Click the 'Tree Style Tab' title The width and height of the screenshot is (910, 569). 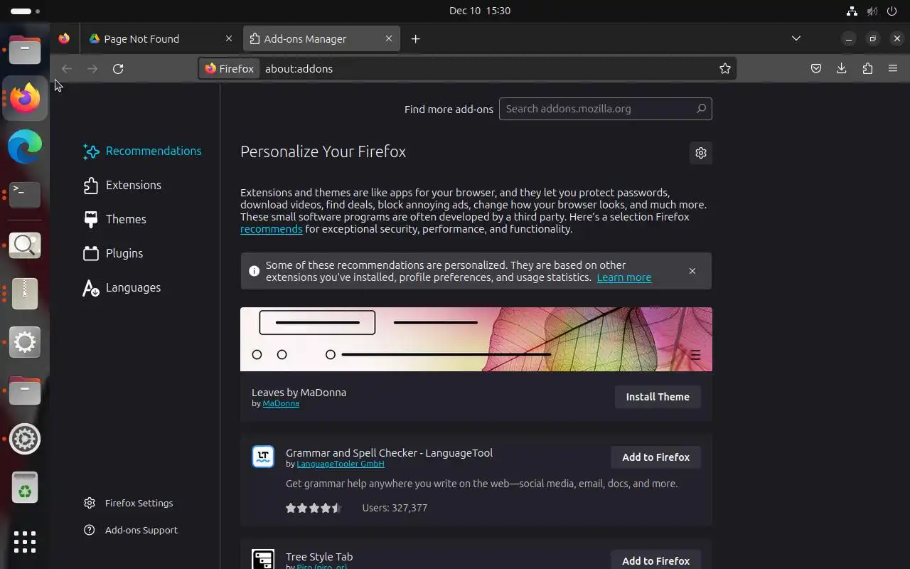click(x=319, y=556)
